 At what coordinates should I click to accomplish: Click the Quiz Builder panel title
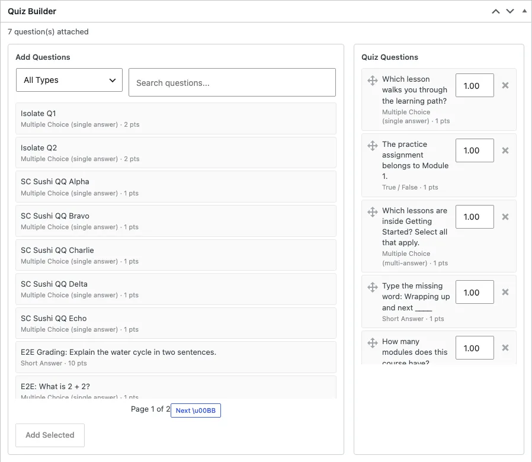[x=32, y=11]
